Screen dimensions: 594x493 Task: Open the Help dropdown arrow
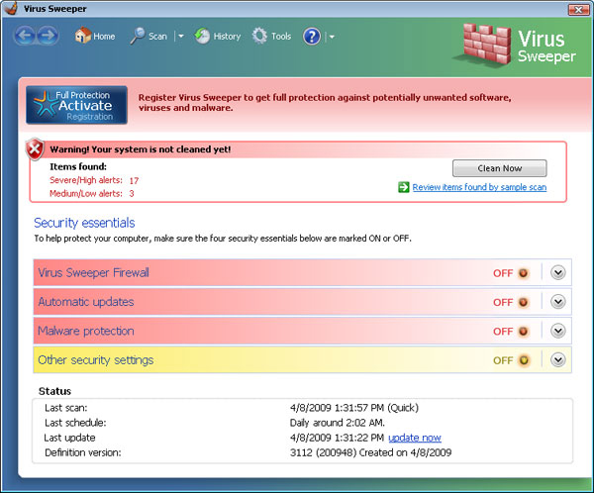[332, 37]
